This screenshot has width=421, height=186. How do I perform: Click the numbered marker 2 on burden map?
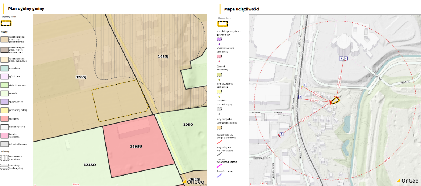click(x=300, y=97)
